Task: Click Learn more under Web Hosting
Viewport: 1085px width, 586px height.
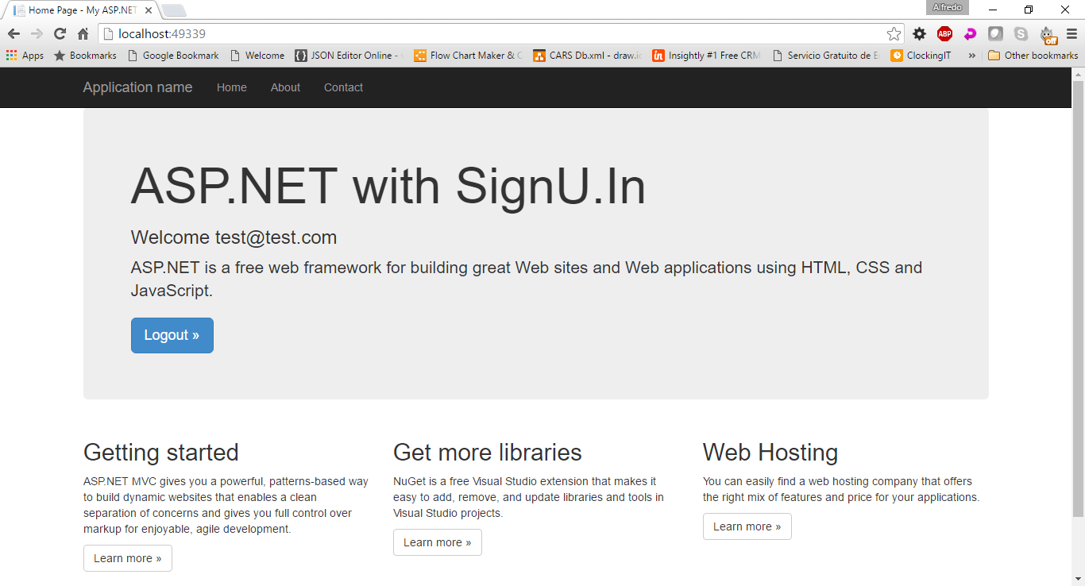Action: (x=747, y=526)
